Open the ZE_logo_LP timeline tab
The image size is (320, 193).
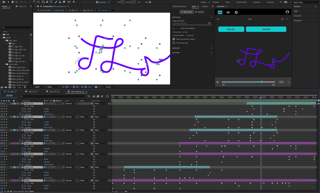click(x=12, y=92)
